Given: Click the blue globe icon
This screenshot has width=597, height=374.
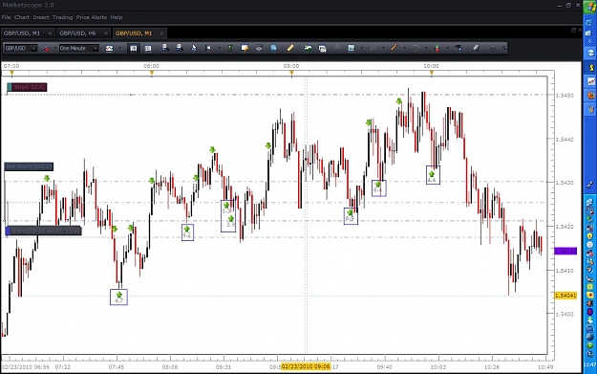Looking at the screenshot, I should (273, 48).
